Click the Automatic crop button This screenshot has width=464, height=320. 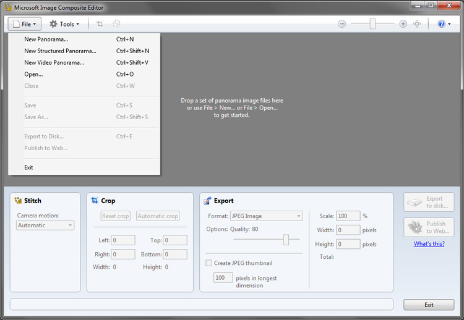(158, 216)
